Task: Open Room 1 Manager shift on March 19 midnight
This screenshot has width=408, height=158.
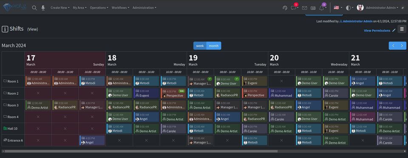Action: point(201,81)
